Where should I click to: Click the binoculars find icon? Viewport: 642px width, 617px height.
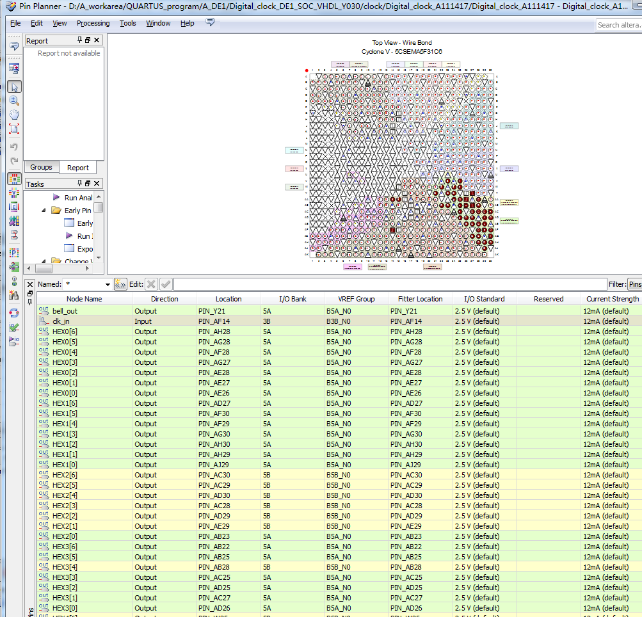pyautogui.click(x=14, y=295)
